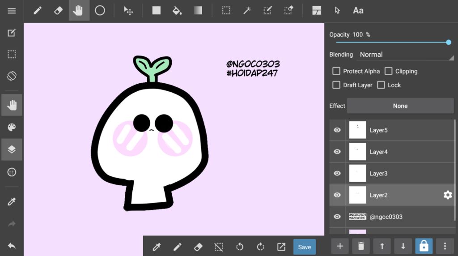Open the color palette panel in sidebar
458x256 pixels.
pyautogui.click(x=12, y=128)
